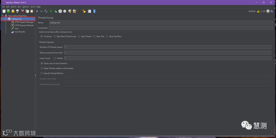Select cnblog User thread group row
This screenshot has width=276, height=138.
tap(18, 19)
